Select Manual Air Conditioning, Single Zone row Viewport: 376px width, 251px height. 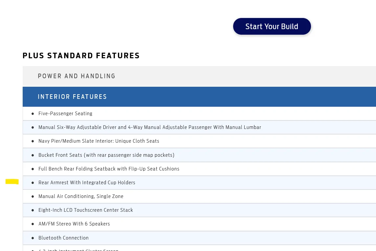[199, 196]
